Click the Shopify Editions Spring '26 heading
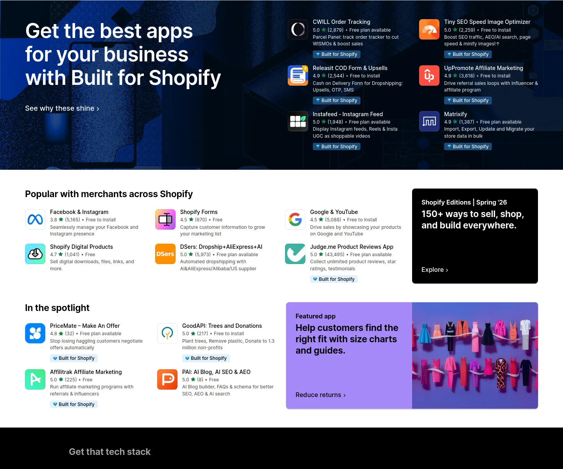The image size is (563, 469). [464, 202]
